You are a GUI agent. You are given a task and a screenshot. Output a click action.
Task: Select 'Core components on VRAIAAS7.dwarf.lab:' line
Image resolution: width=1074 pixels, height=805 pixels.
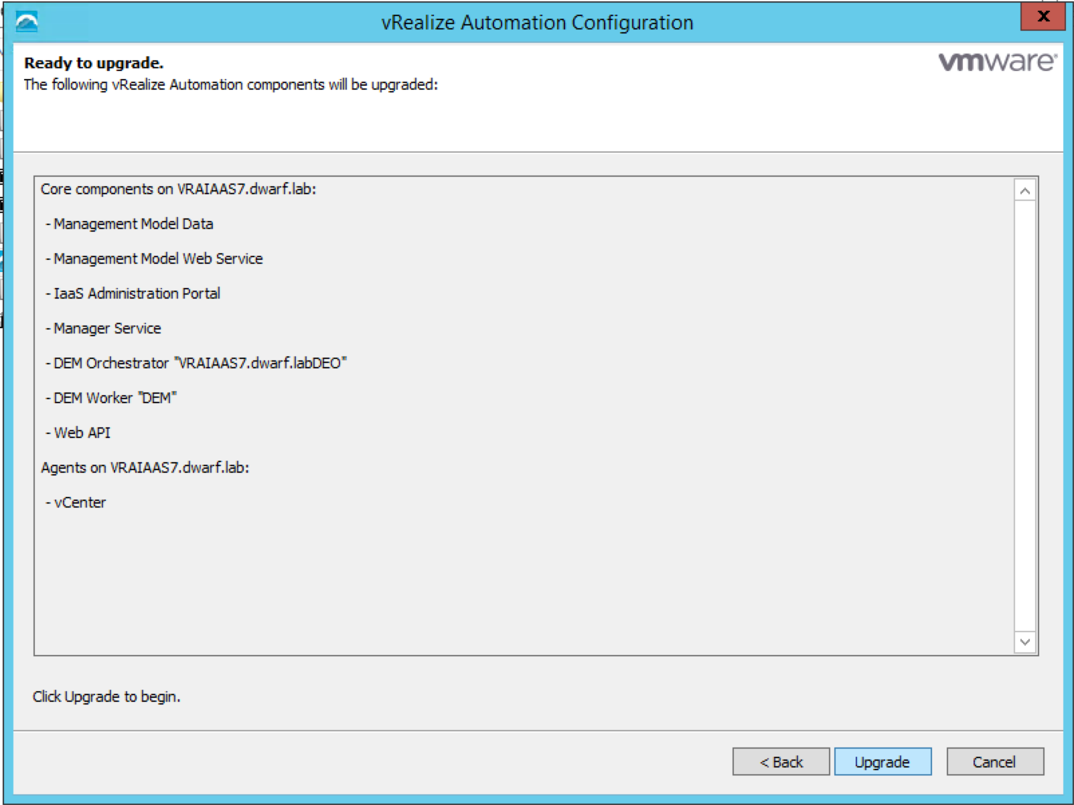tap(178, 189)
